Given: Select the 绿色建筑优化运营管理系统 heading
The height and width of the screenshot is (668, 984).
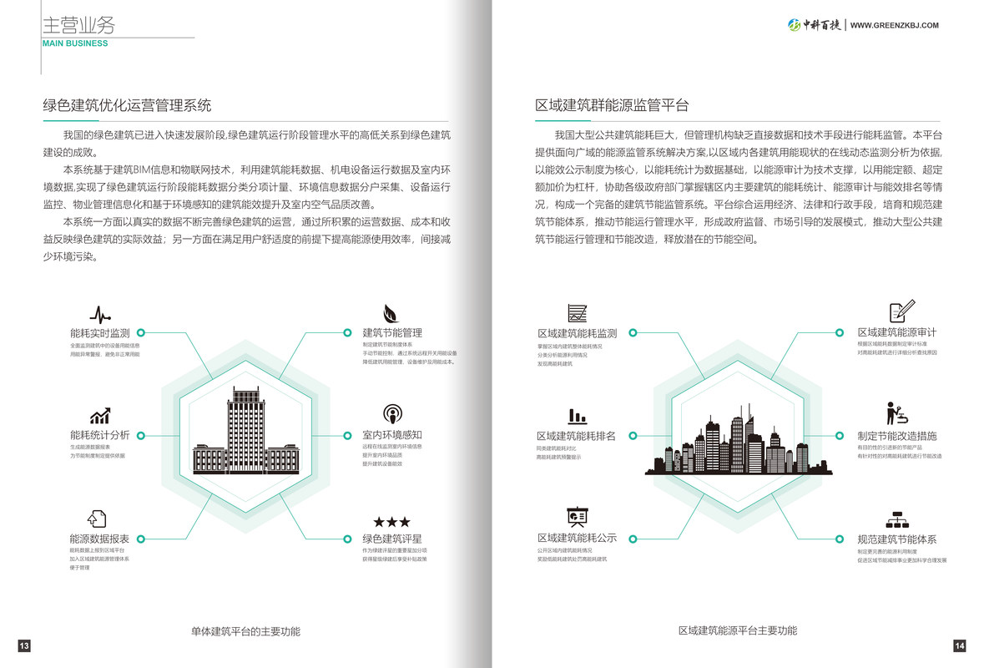Looking at the screenshot, I should click(127, 105).
